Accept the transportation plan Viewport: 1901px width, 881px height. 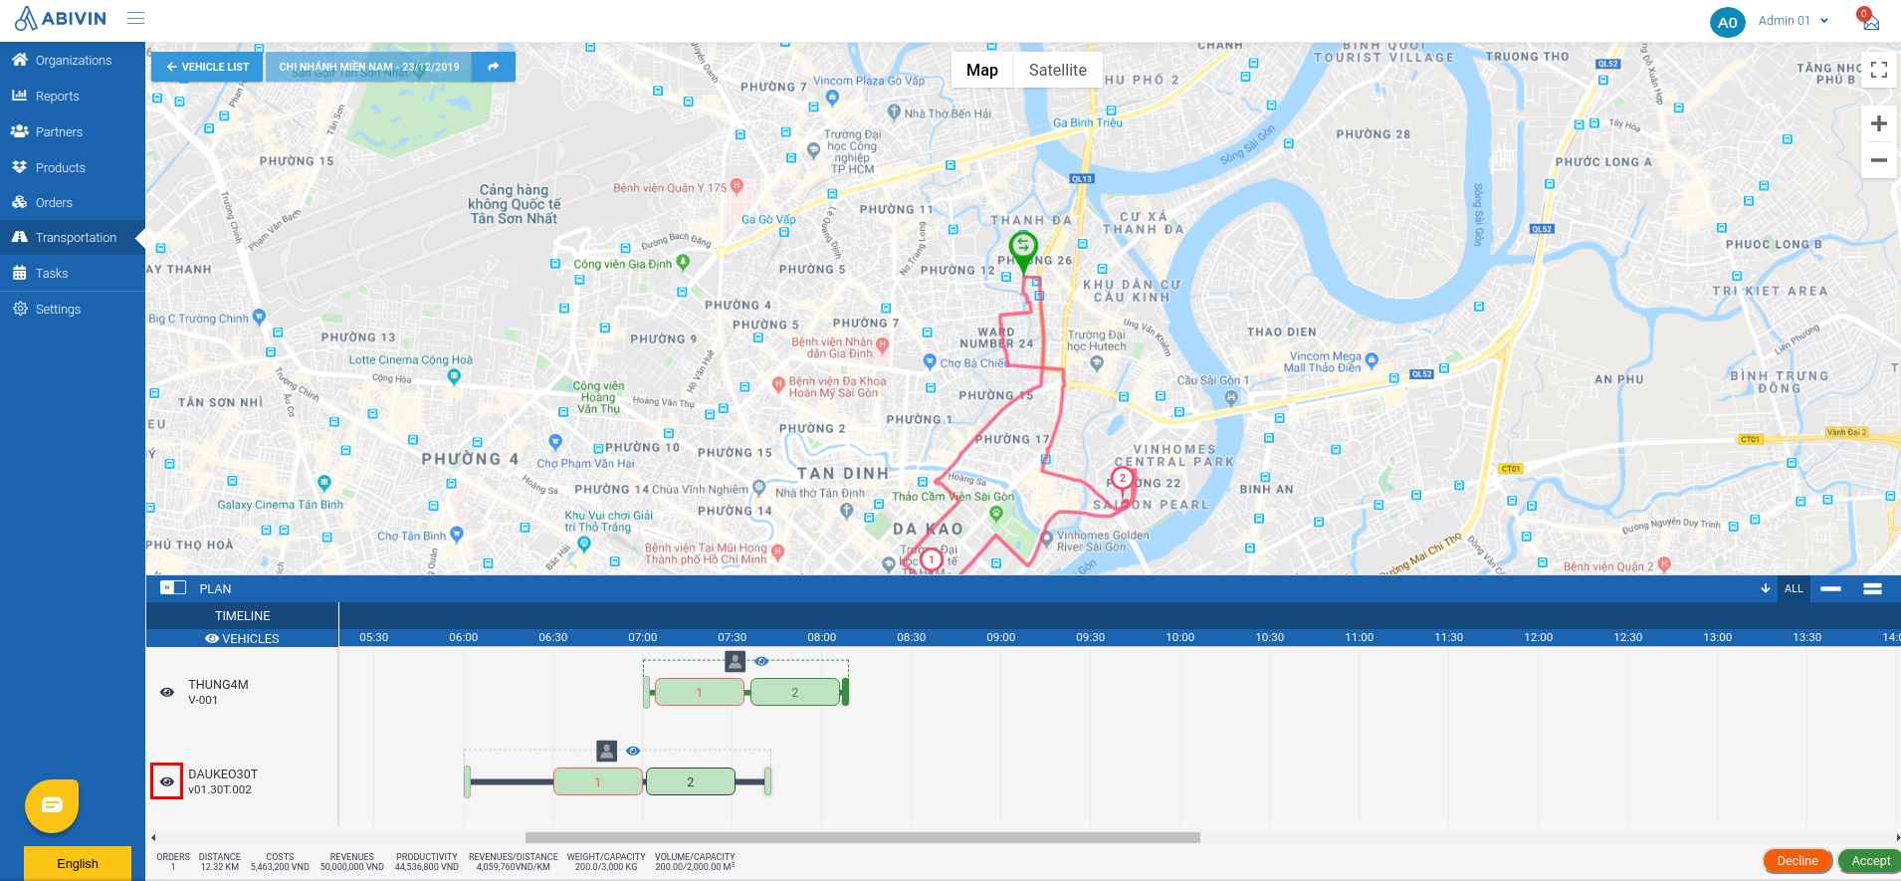coord(1870,861)
